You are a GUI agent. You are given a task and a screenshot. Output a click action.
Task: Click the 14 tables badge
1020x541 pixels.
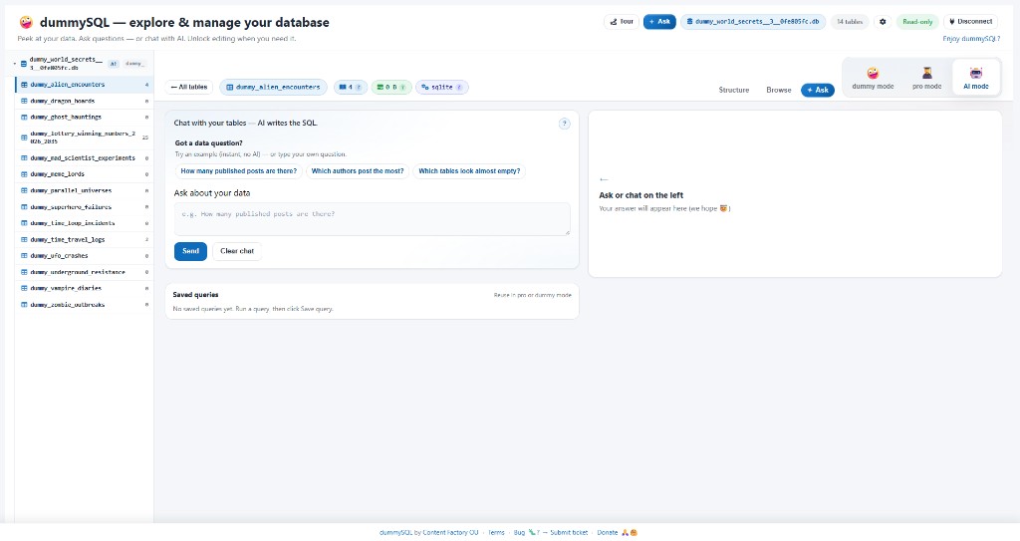pos(849,22)
